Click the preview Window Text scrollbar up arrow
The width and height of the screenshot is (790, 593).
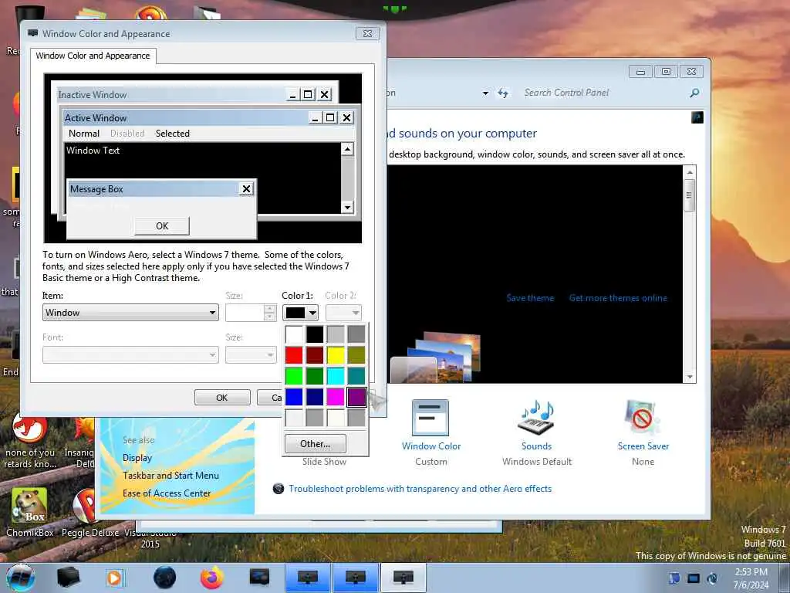[x=347, y=149]
